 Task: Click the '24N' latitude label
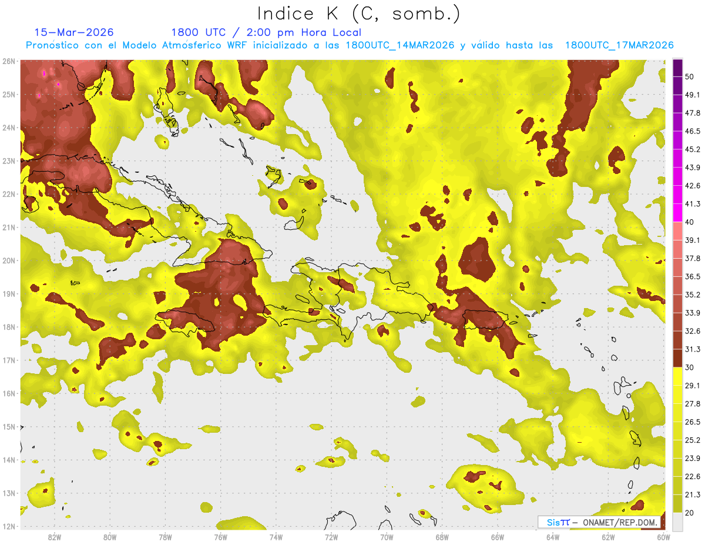click(x=9, y=128)
